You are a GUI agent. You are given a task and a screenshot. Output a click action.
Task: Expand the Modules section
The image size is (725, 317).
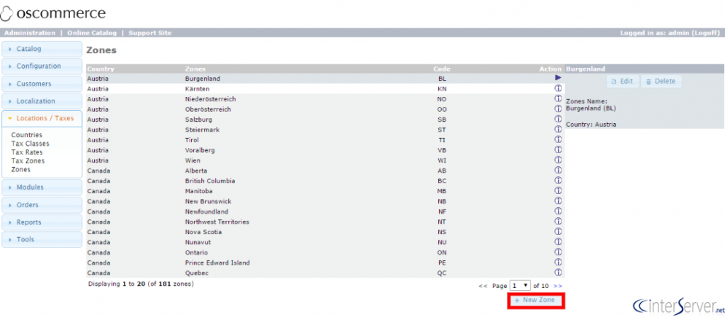click(42, 187)
